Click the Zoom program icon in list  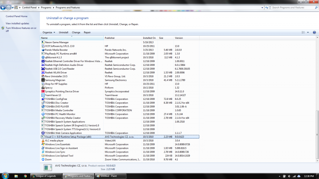pyautogui.click(x=43, y=160)
